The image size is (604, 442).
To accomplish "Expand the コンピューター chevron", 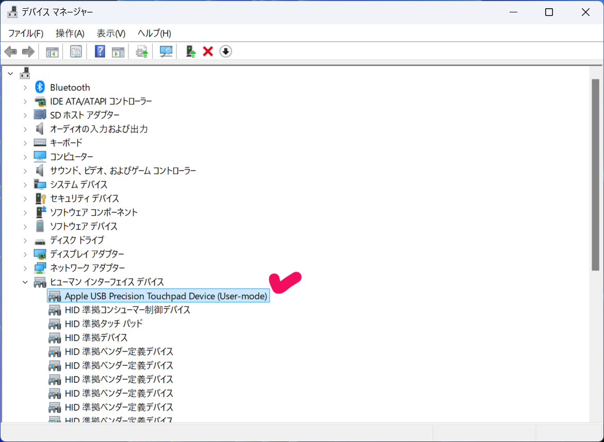I will tap(25, 157).
